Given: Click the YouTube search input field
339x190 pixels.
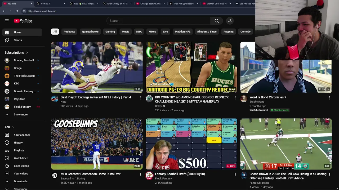Looking at the screenshot, I should 159,21.
